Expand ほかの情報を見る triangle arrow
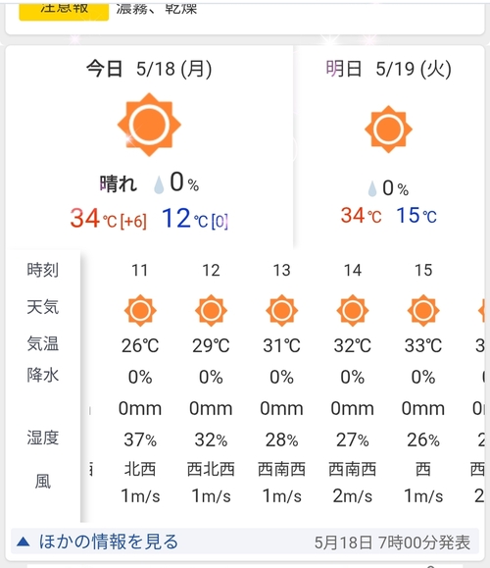 [24, 542]
